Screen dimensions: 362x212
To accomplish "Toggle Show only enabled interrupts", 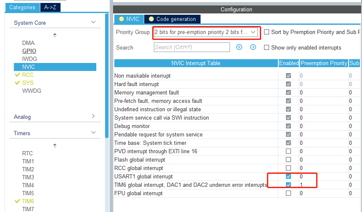I will (267, 47).
